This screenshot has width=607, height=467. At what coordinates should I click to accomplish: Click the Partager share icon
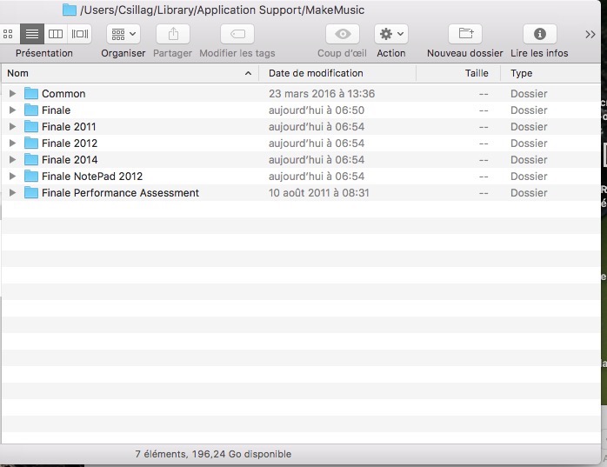click(172, 34)
